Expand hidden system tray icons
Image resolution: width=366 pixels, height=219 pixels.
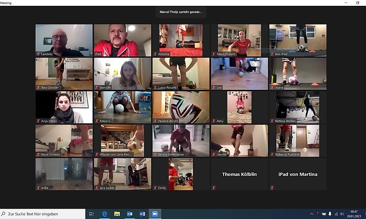coord(311,214)
